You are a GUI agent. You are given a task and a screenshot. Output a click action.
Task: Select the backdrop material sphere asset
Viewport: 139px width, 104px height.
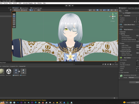click(2, 71)
